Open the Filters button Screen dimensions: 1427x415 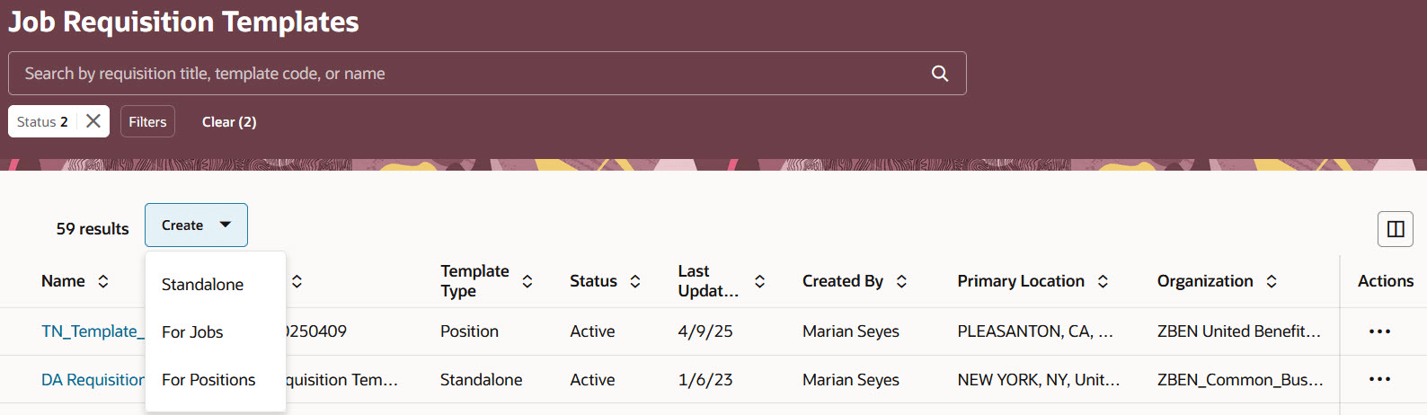147,121
